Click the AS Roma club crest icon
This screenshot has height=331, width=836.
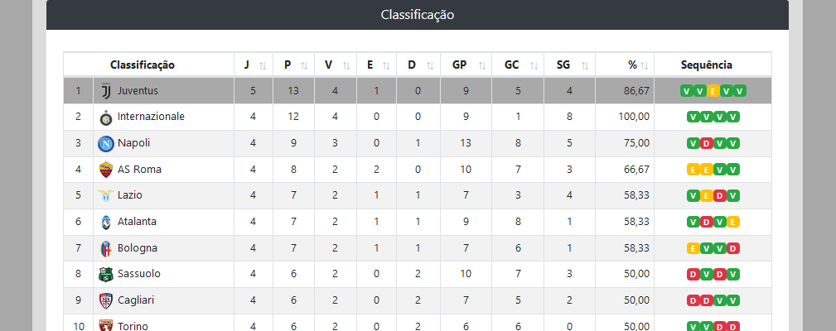click(x=105, y=170)
